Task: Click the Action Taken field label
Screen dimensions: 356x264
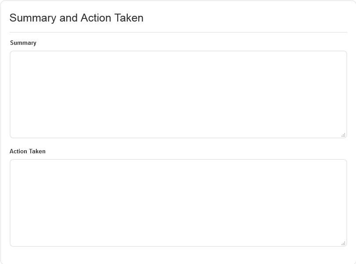Action: pos(28,152)
